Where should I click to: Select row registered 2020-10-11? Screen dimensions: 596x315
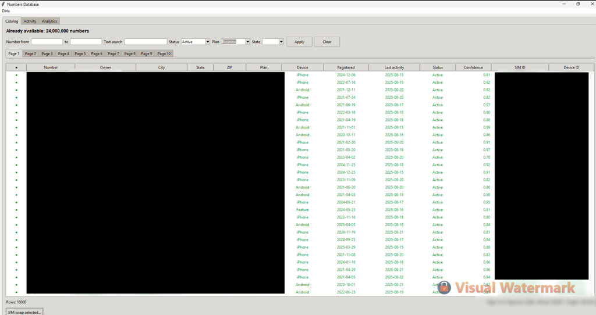[x=300, y=135]
